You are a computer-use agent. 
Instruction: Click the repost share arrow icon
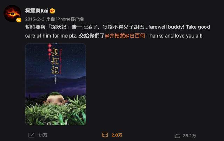[x=31, y=135]
